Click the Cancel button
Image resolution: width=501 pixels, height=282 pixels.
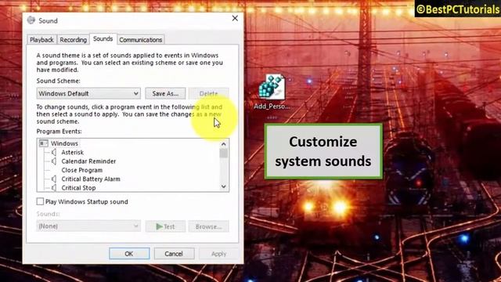pos(174,254)
